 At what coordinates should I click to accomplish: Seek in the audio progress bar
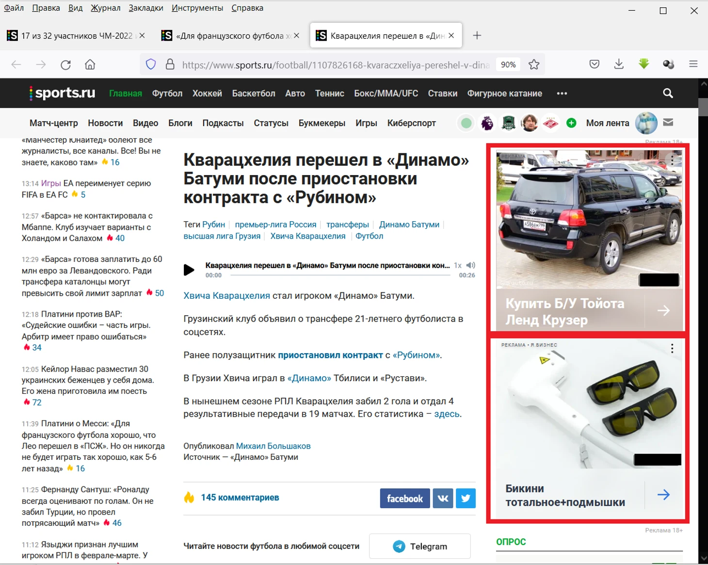340,275
